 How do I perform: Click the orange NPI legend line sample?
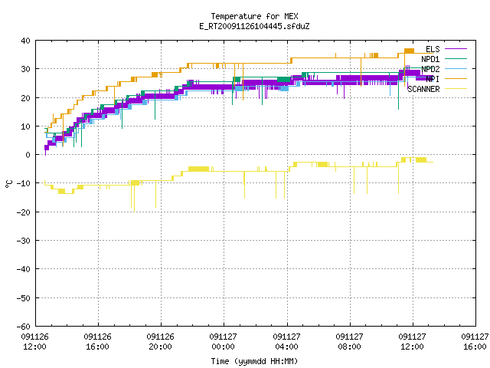tap(456, 78)
